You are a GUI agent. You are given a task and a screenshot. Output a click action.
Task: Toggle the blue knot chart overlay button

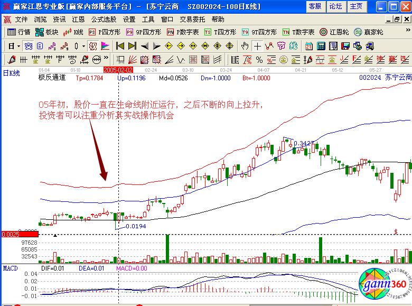point(28,46)
